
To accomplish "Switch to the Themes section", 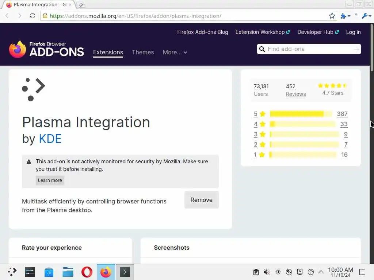I will pos(143,52).
